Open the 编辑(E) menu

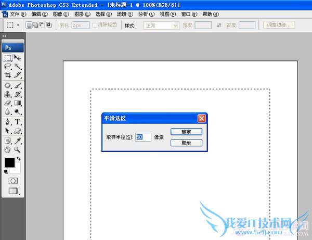point(40,15)
